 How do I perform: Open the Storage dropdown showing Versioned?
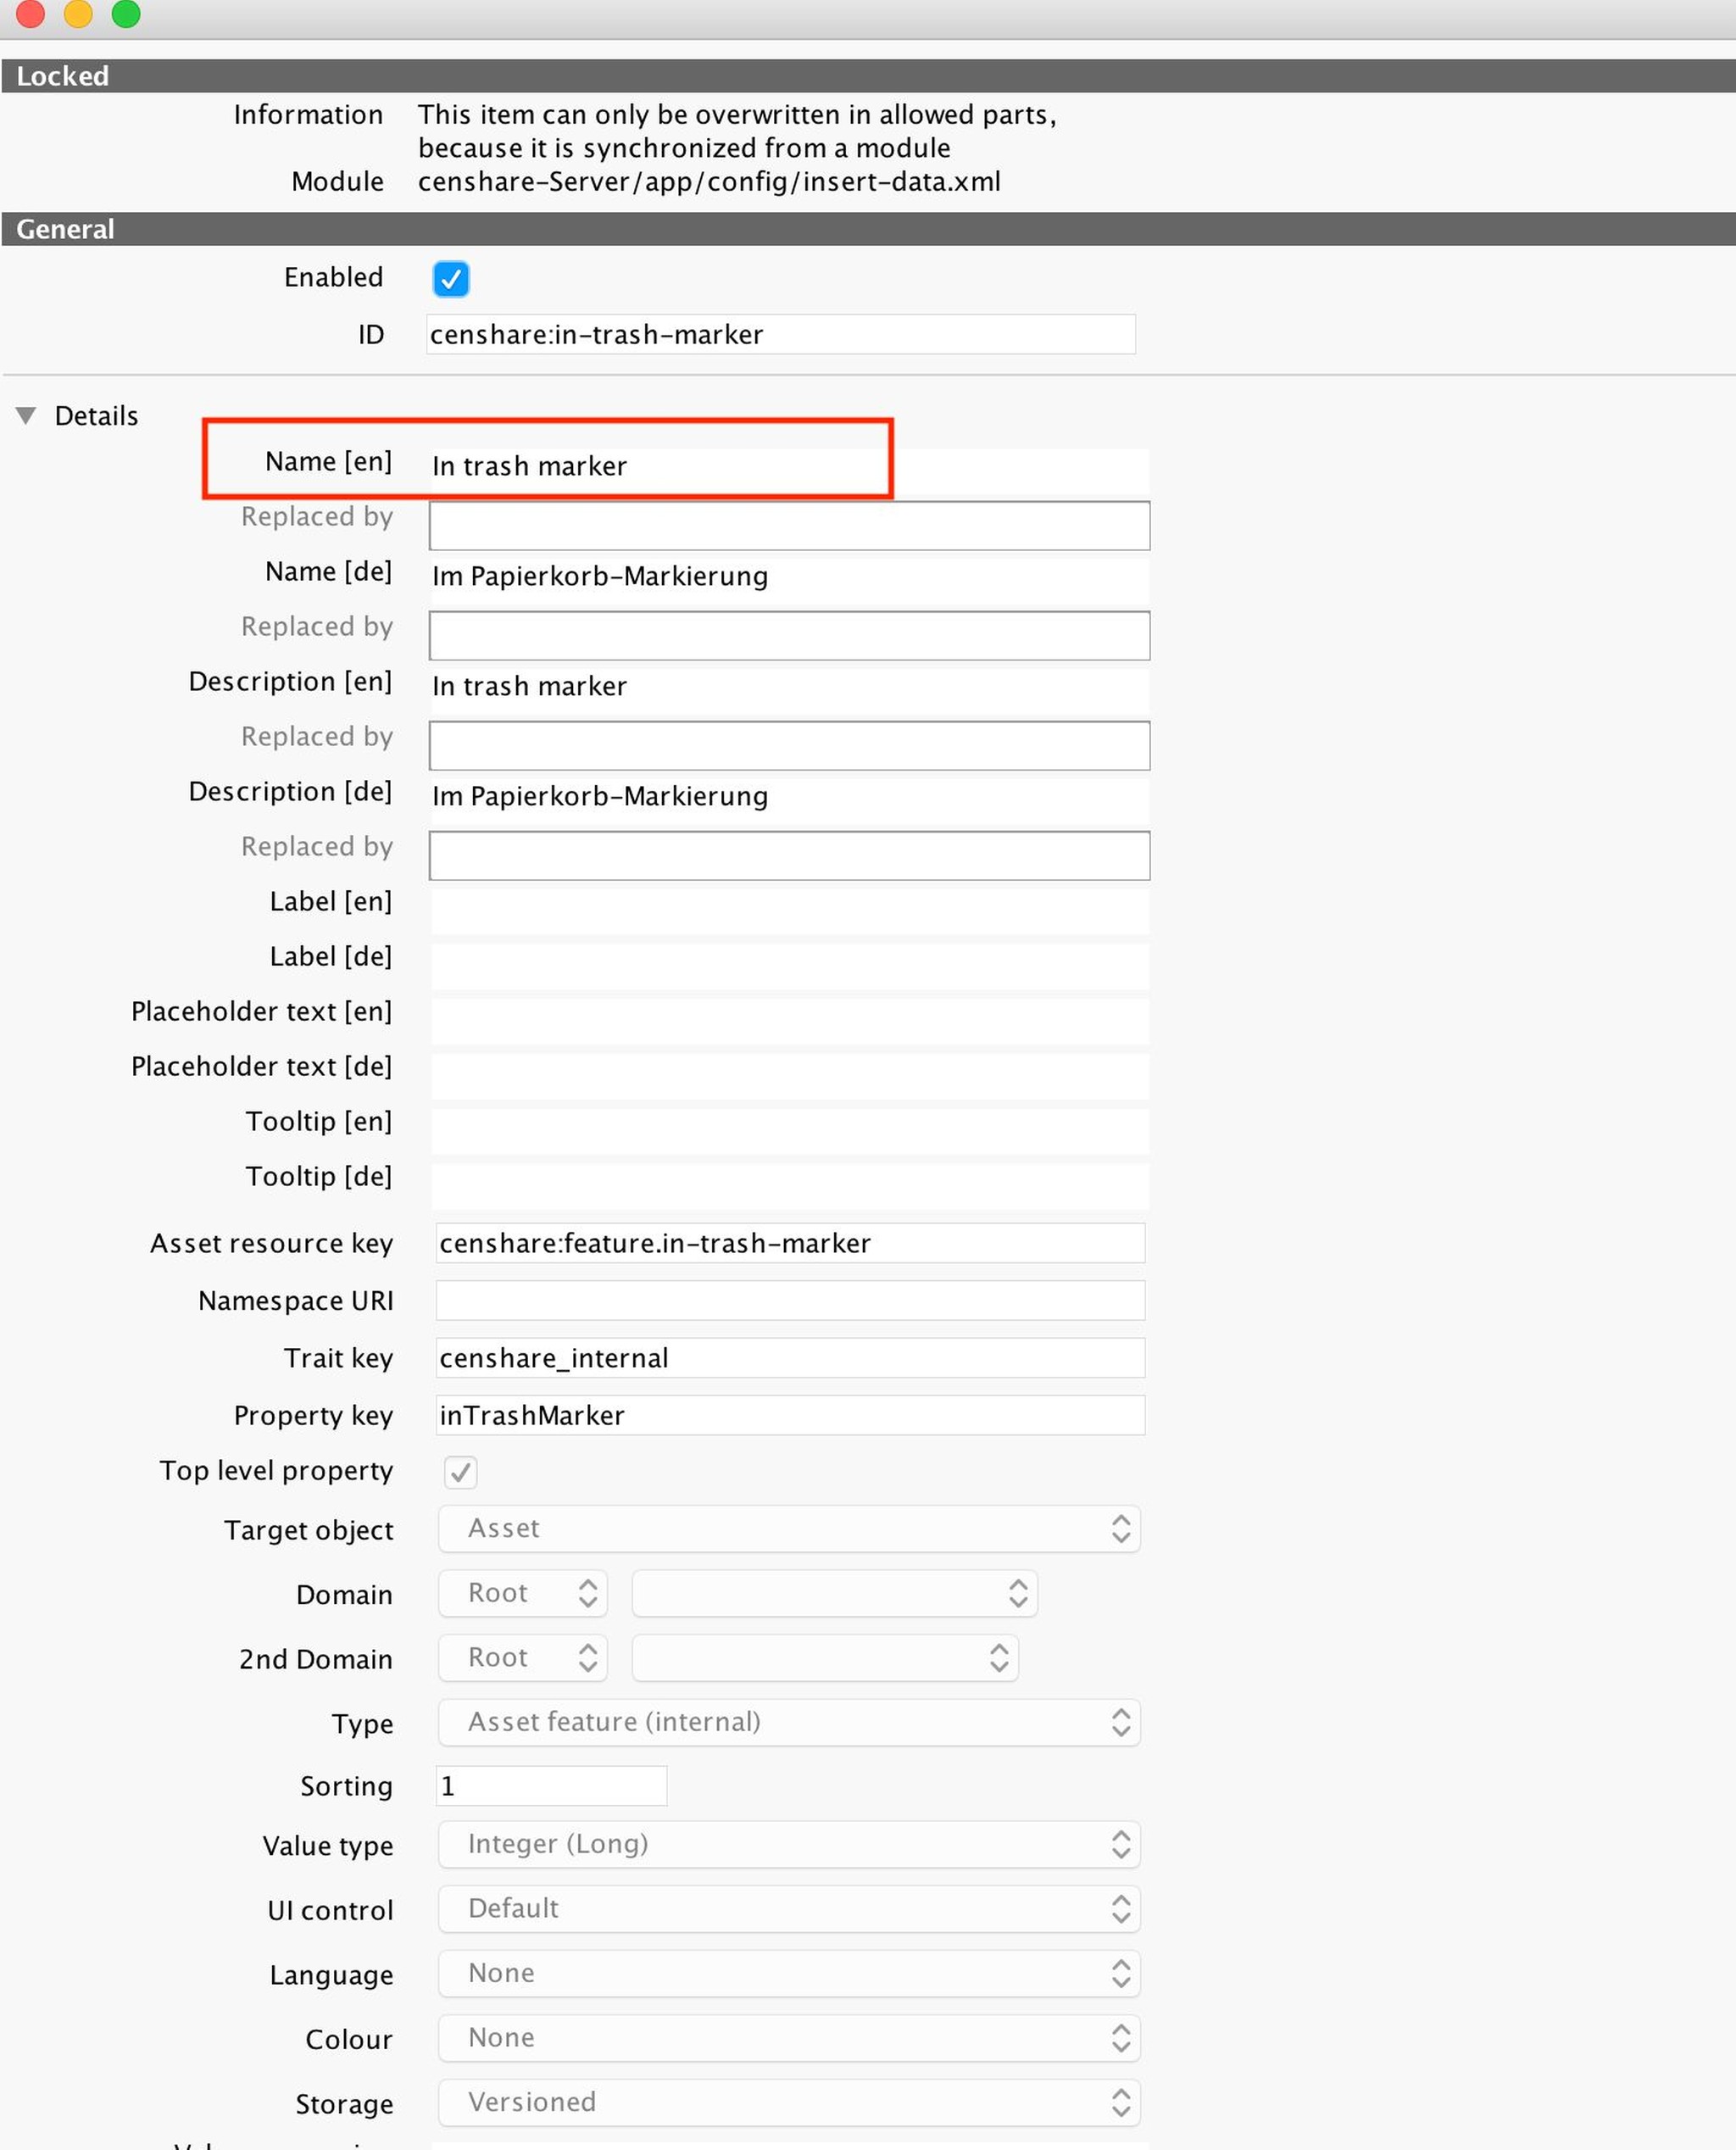pos(788,2102)
